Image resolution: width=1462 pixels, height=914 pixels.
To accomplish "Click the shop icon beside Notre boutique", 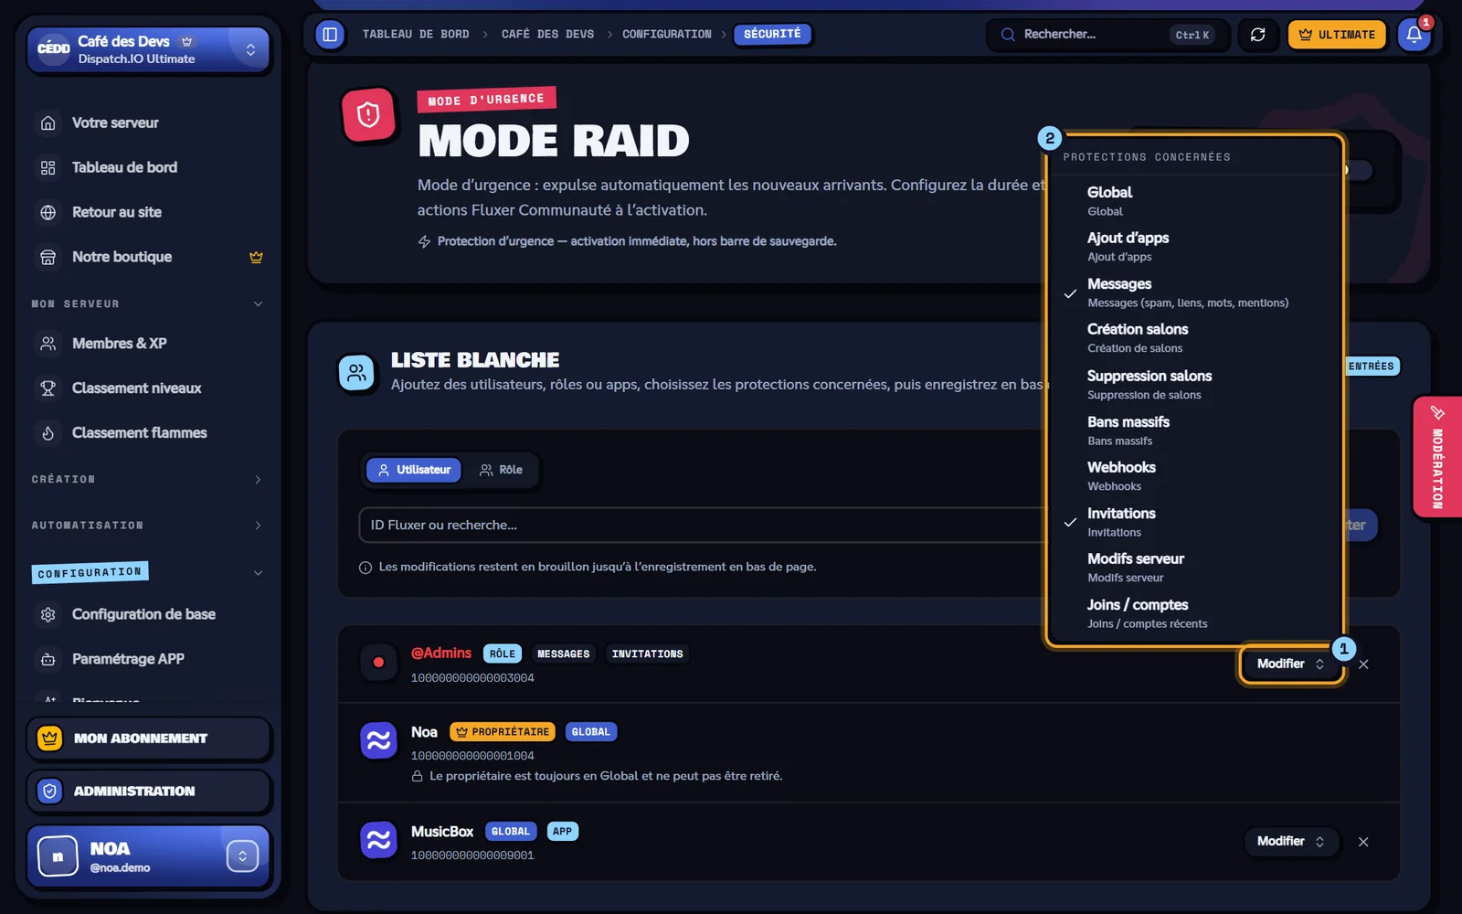I will click(48, 257).
